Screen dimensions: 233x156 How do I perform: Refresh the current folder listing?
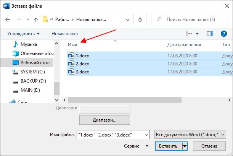tap(140, 19)
